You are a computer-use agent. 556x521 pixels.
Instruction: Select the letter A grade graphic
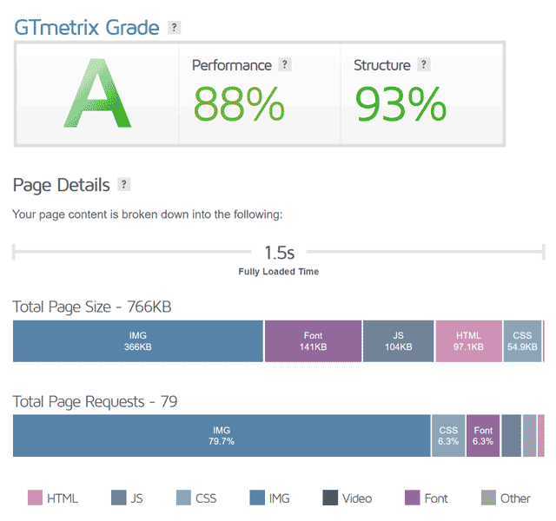pos(97,93)
